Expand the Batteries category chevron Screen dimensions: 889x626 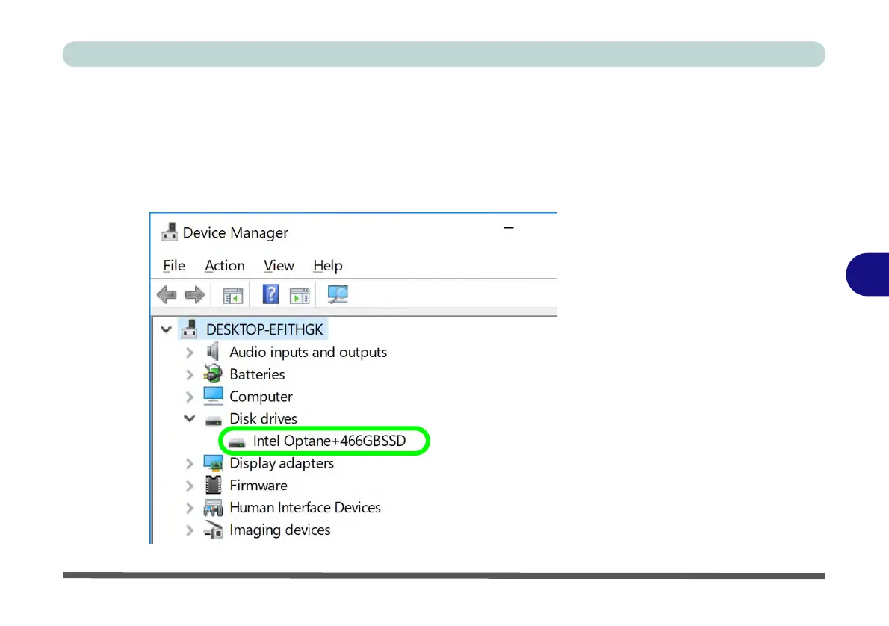click(189, 375)
